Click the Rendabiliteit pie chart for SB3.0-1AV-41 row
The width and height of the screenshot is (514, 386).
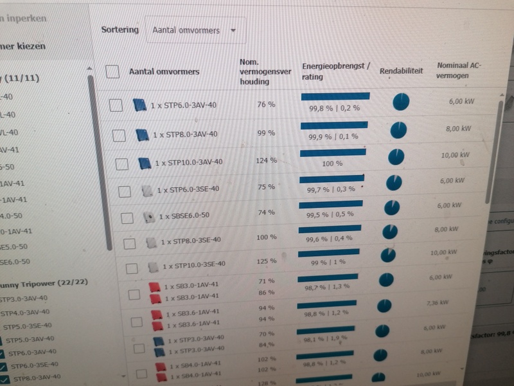pos(386,280)
